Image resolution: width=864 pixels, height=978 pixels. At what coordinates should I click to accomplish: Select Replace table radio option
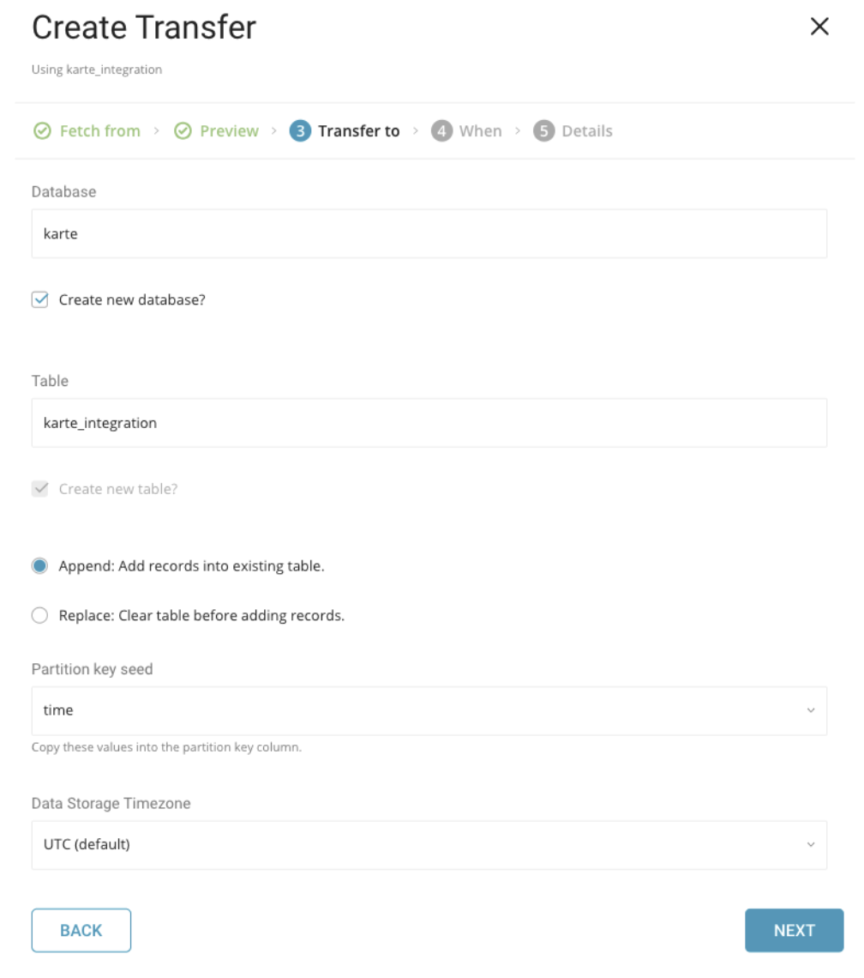click(x=39, y=616)
